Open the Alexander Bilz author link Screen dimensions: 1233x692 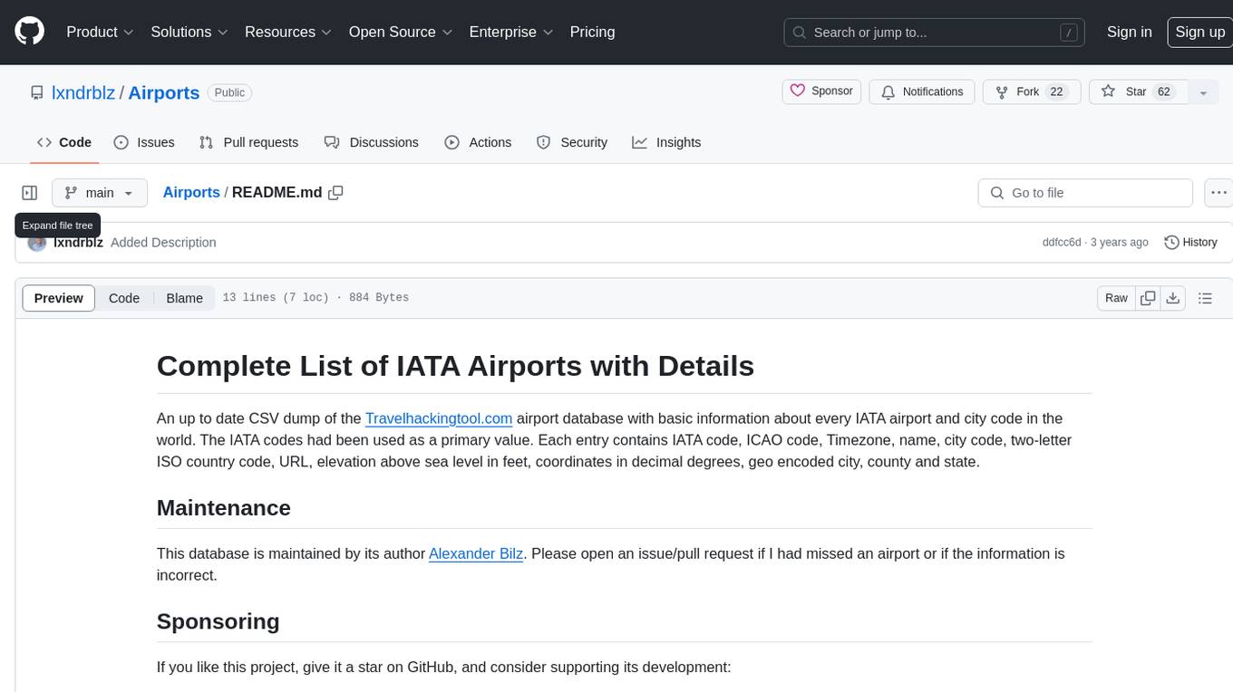coord(476,553)
